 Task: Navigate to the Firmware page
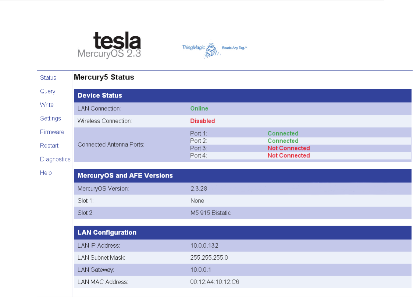coord(52,132)
